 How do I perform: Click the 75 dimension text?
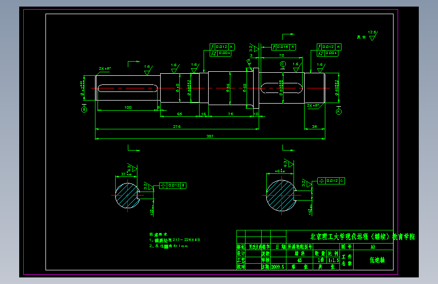pos(230,114)
